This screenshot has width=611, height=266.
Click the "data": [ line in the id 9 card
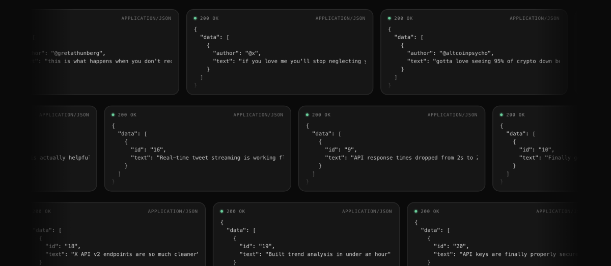326,134
